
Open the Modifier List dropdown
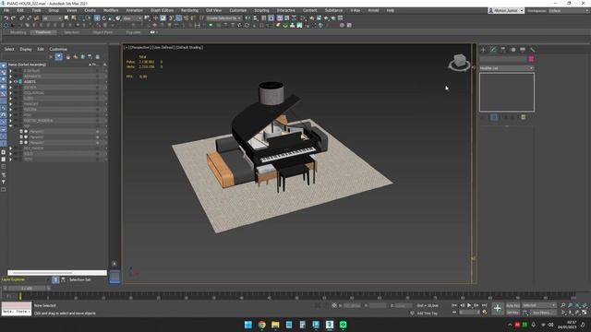[x=506, y=68]
